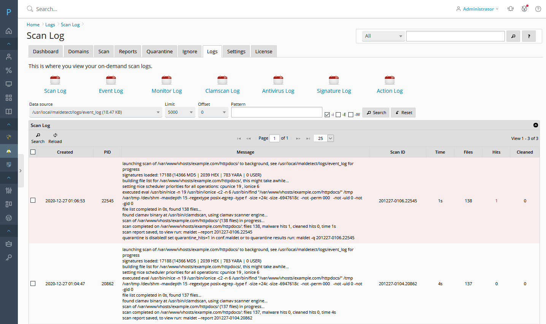
Task: Click the Scan Log calendar icon
Action: pyautogui.click(x=55, y=80)
